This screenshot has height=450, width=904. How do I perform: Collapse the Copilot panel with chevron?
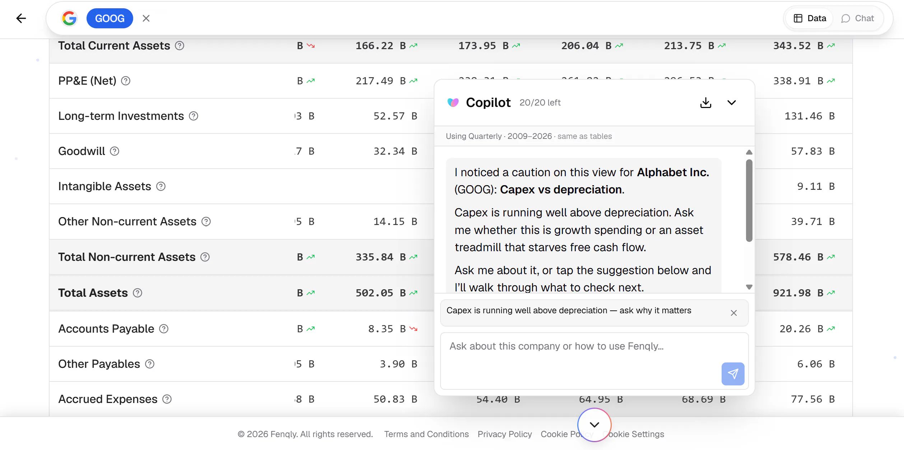731,103
